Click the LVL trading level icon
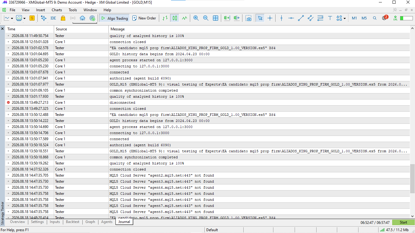Image resolution: width=415 pixels, height=233 pixels. 395,18
